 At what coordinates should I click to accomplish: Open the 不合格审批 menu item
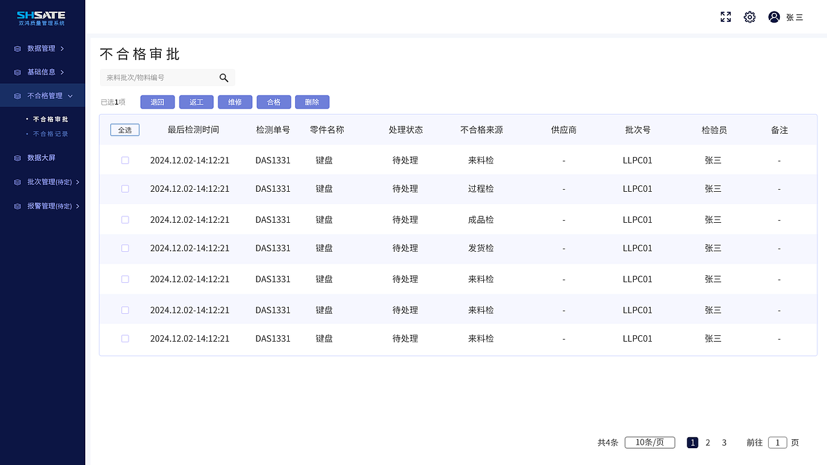pyautogui.click(x=49, y=119)
